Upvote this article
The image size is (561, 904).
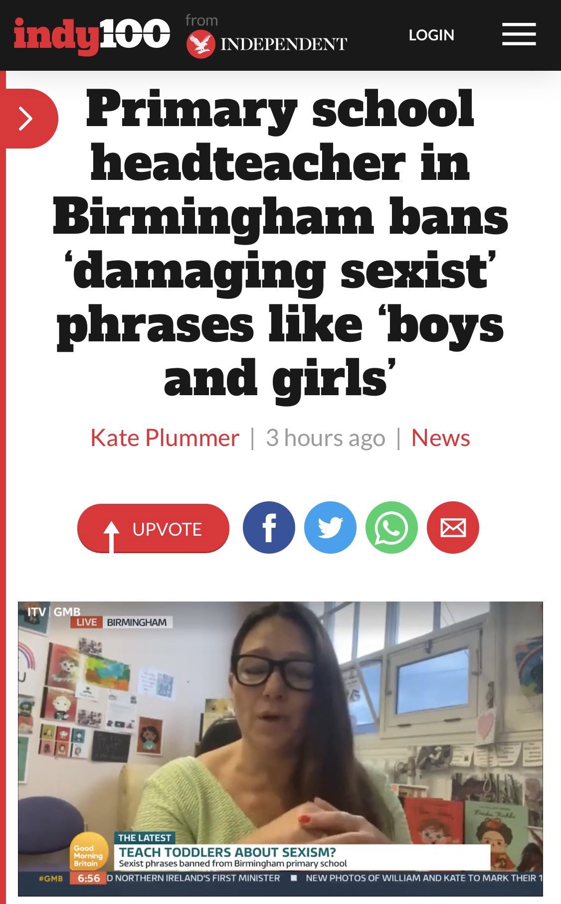pos(153,528)
